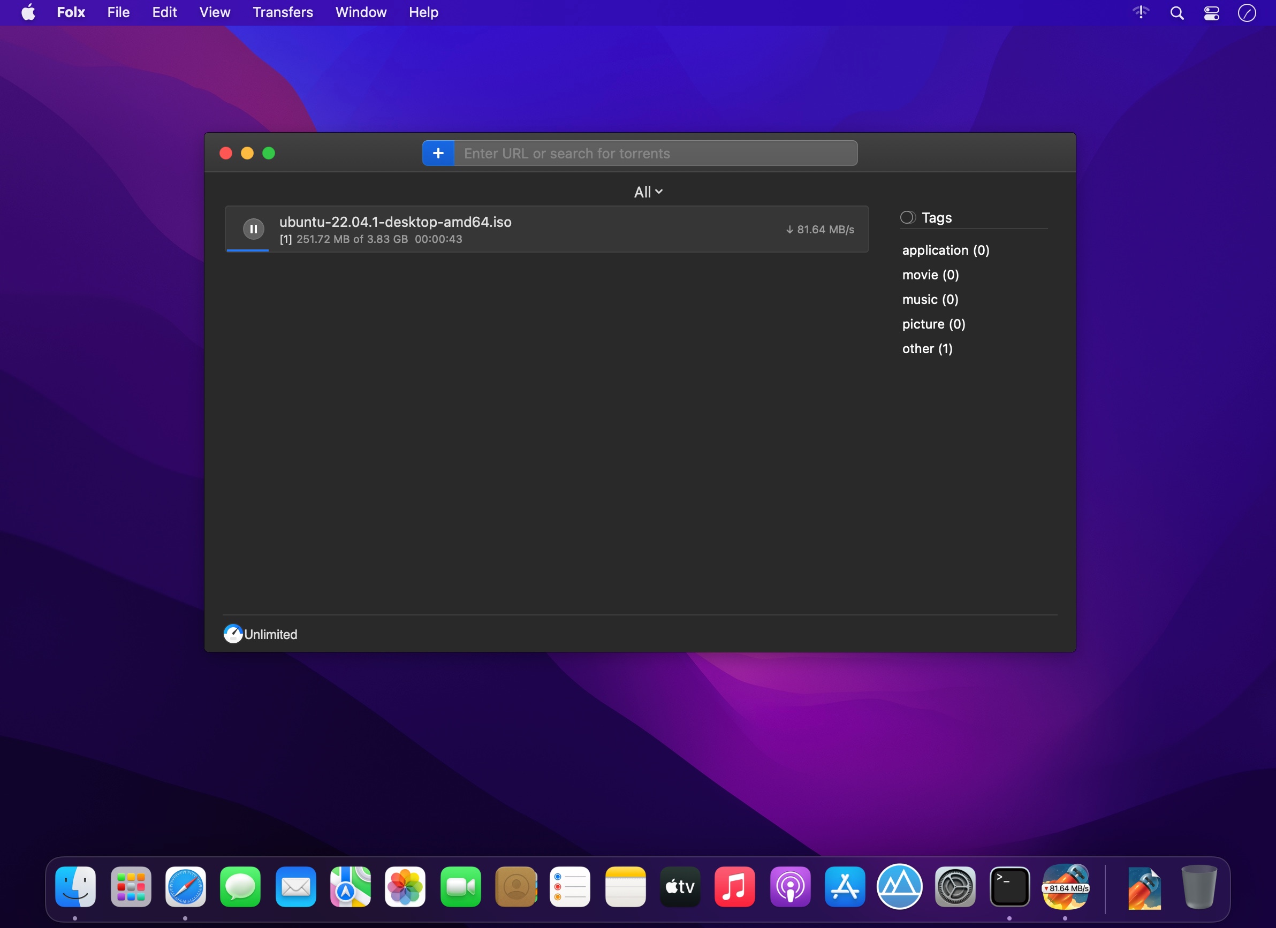
Task: Toggle the Tags radio button
Action: tap(907, 218)
